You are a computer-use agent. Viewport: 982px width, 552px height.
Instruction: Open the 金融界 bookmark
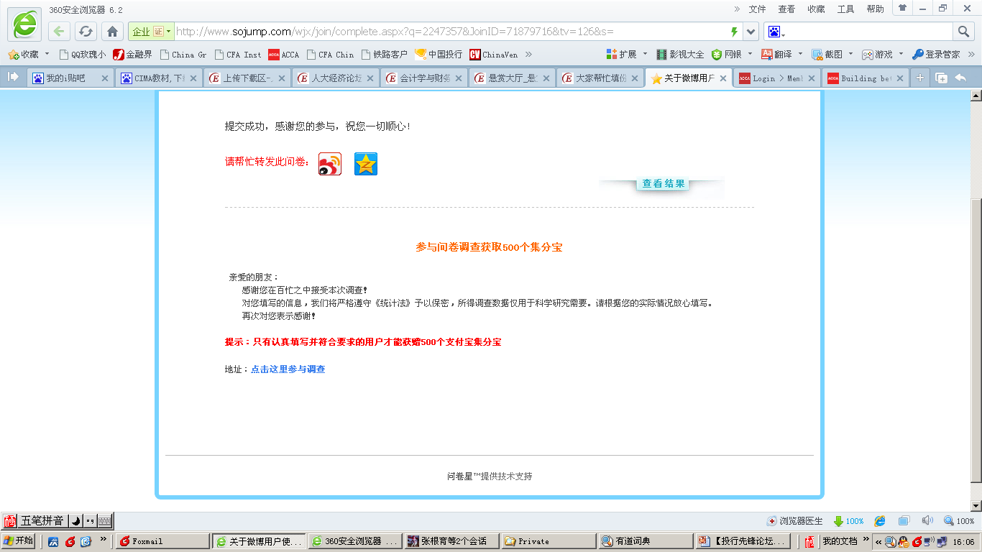tap(133, 55)
